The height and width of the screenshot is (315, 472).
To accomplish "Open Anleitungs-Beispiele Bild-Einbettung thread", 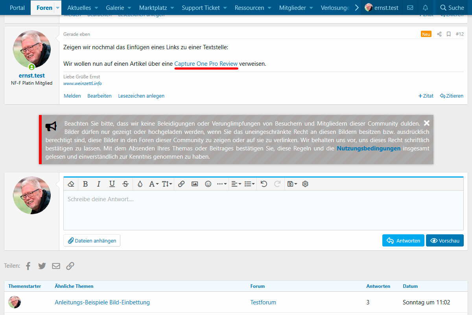I will coord(102,302).
